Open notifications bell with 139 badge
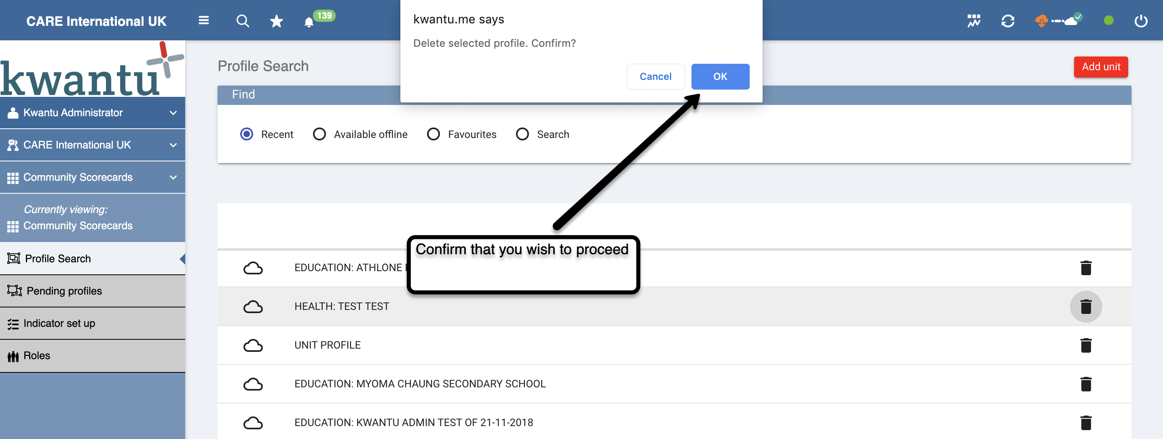 pyautogui.click(x=309, y=22)
